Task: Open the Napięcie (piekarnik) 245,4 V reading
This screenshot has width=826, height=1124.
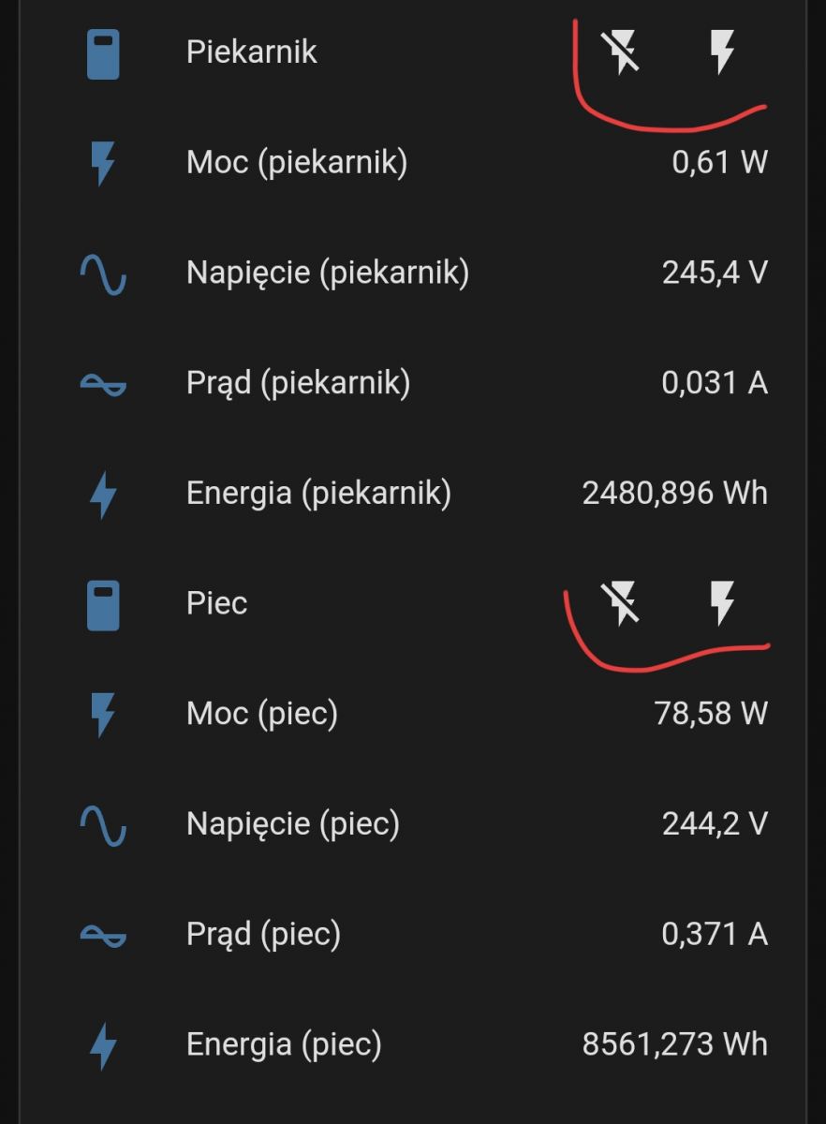Action: (x=715, y=273)
